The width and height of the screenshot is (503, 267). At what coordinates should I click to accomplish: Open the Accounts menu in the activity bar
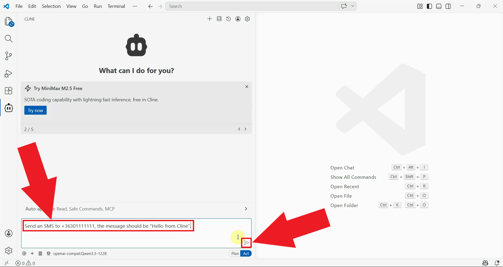(x=9, y=233)
